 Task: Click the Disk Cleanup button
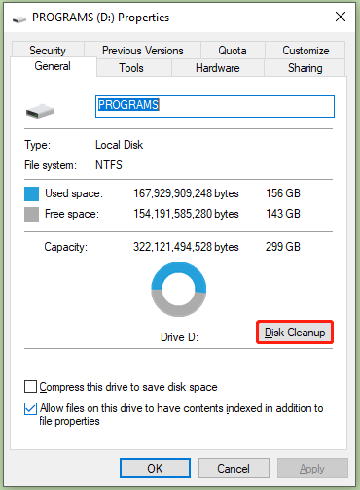tap(295, 332)
